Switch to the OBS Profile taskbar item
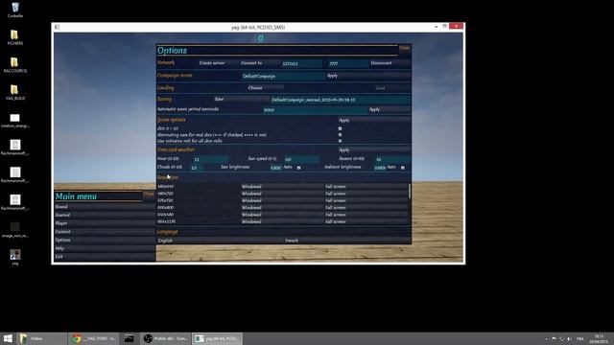The height and width of the screenshot is (345, 614). coord(166,338)
